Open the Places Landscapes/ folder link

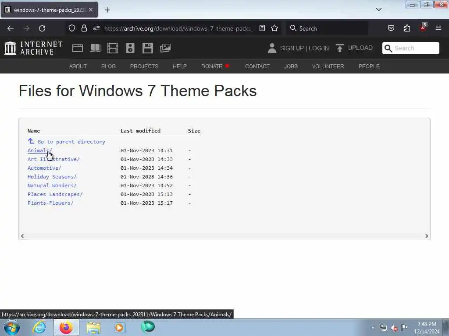click(x=55, y=194)
